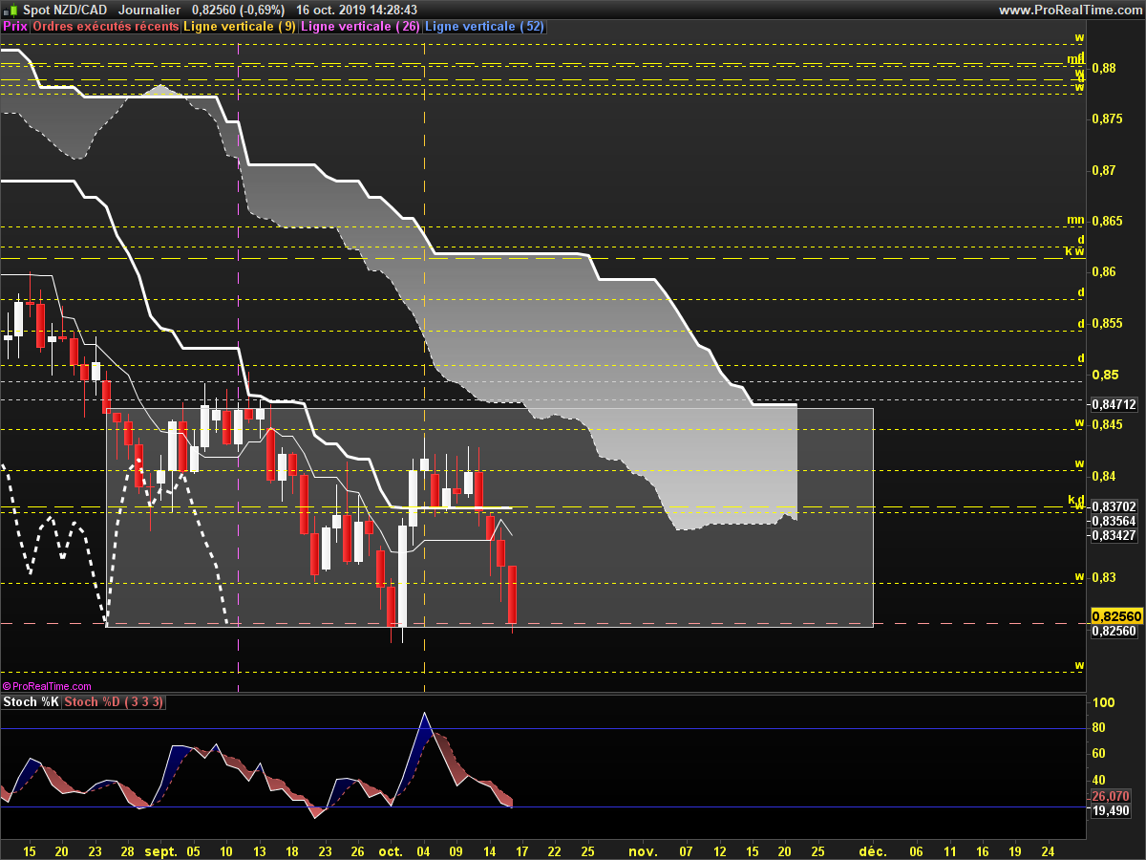The height and width of the screenshot is (860, 1146).
Task: Click the Stoch %K indicator label
Action: tap(32, 702)
